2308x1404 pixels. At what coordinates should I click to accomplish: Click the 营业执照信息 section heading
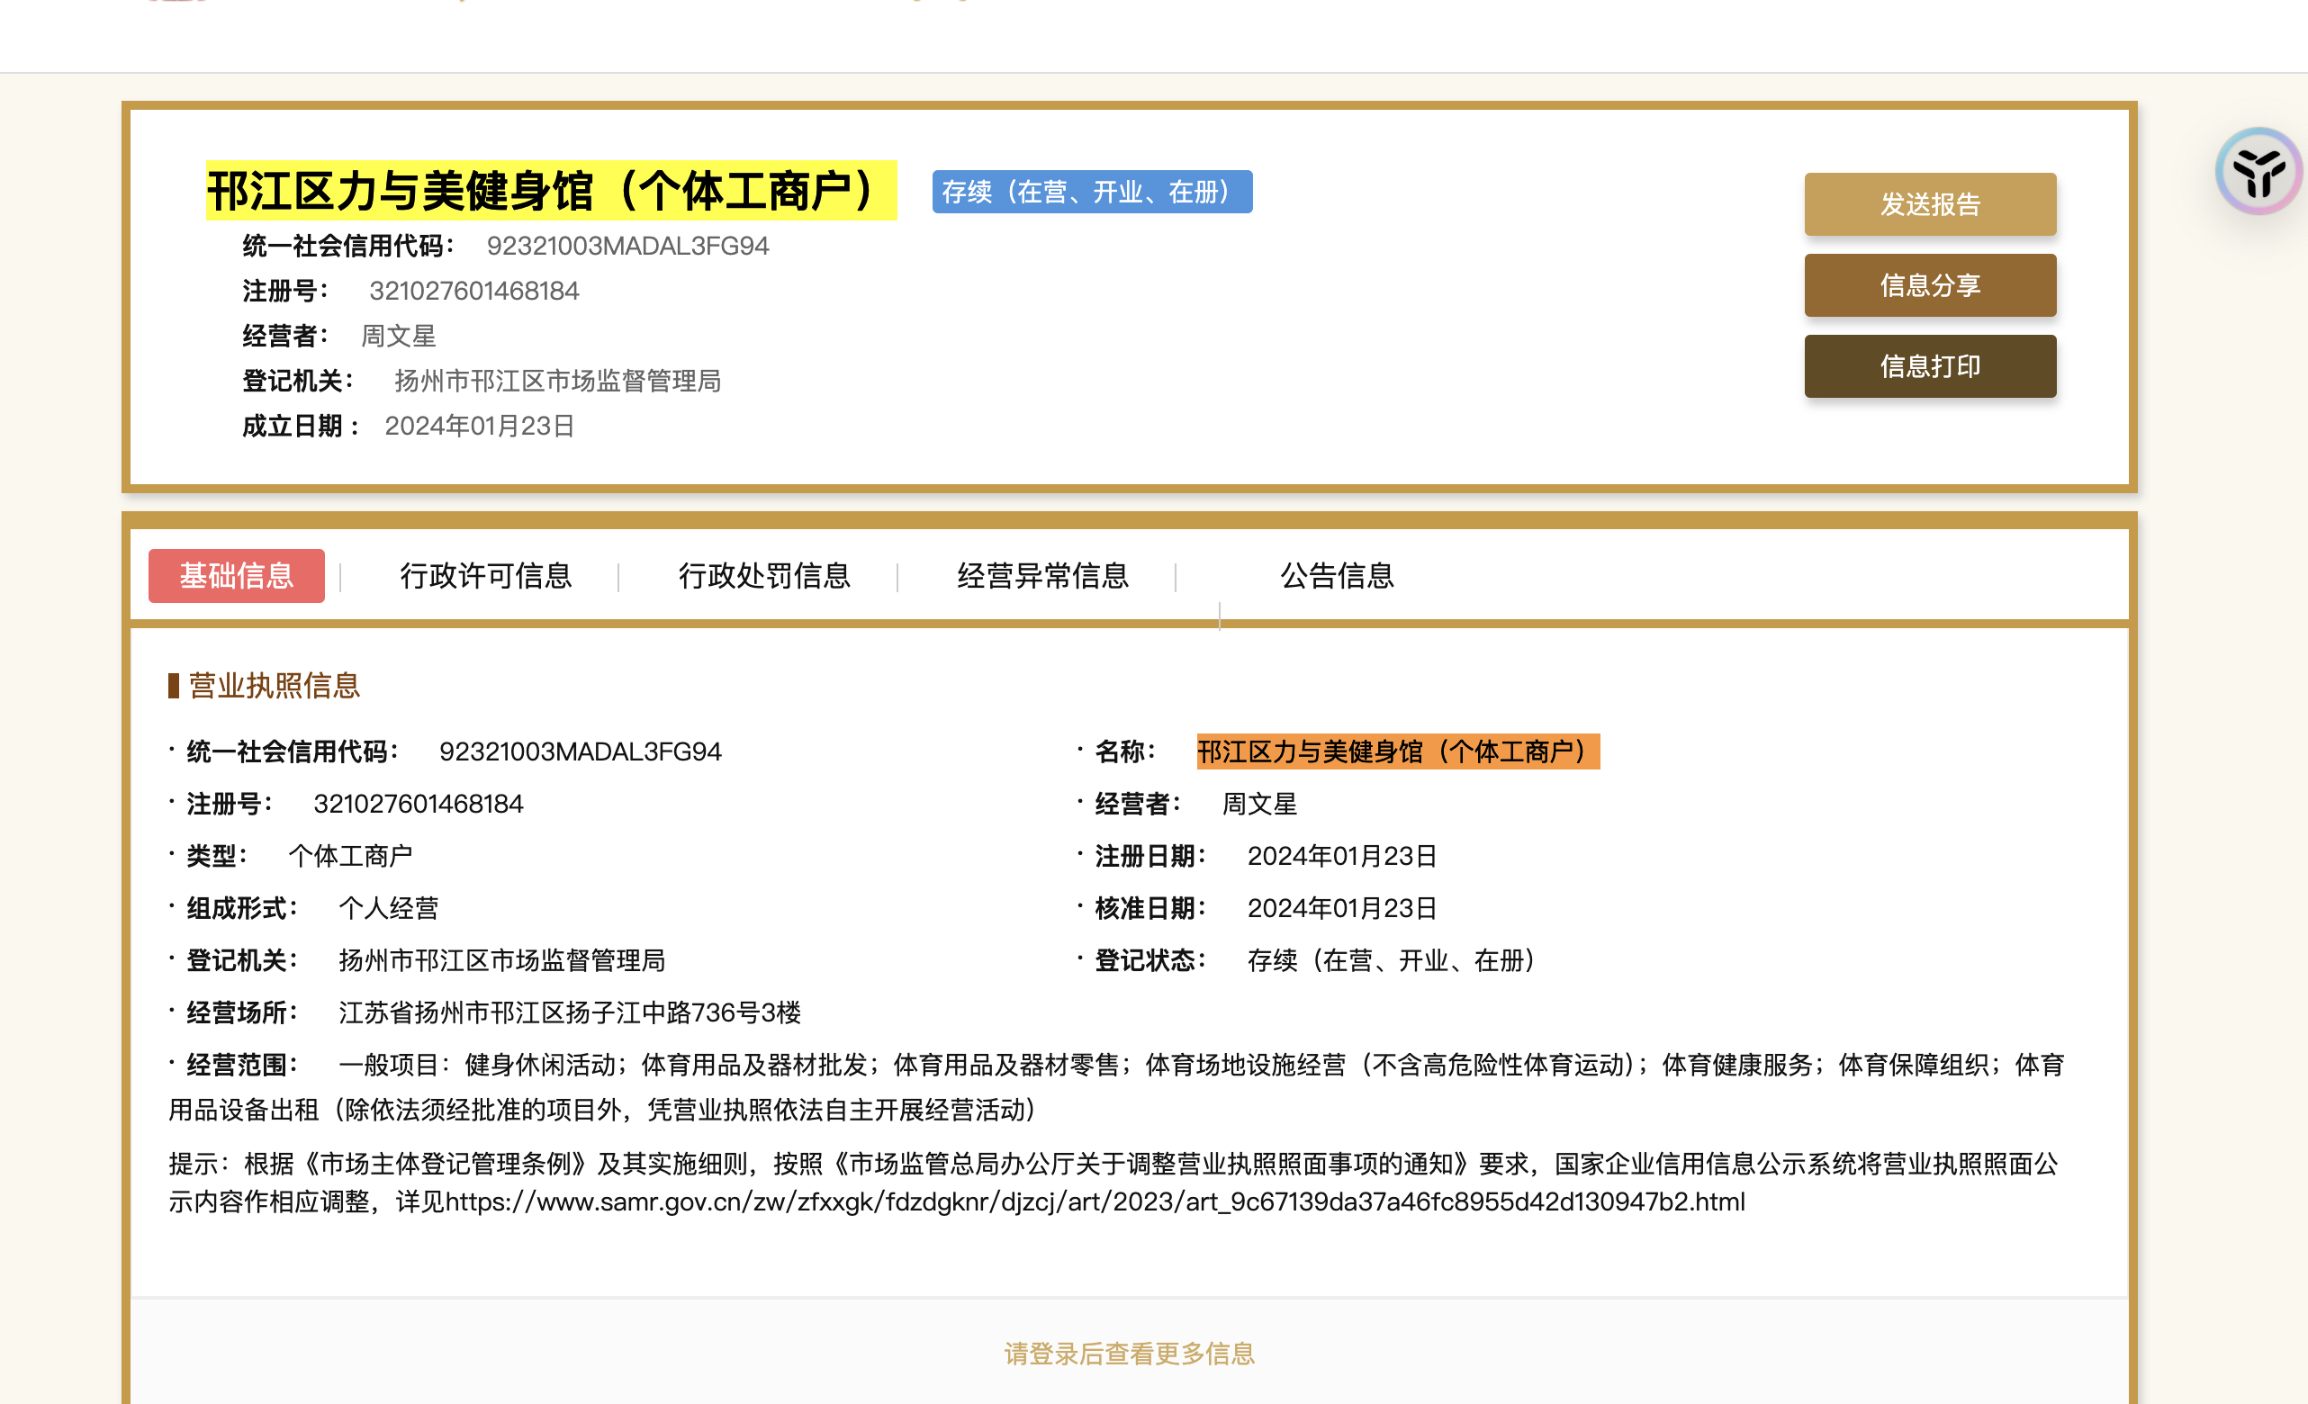coord(274,686)
